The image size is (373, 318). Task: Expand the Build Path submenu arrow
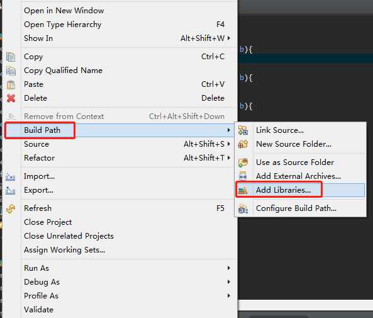pos(228,130)
